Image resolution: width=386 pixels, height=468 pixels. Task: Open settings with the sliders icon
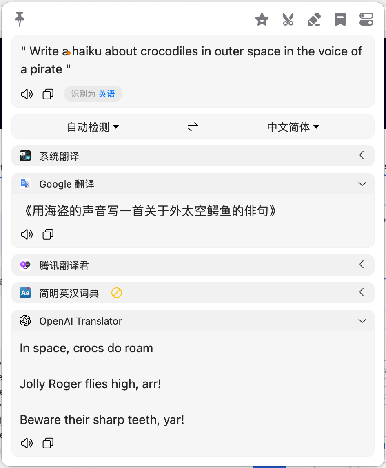(366, 19)
